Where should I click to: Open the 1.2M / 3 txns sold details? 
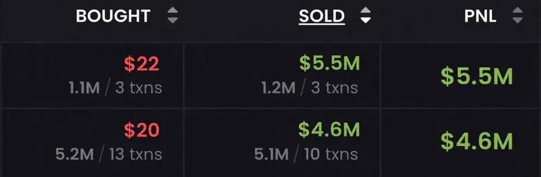(310, 88)
